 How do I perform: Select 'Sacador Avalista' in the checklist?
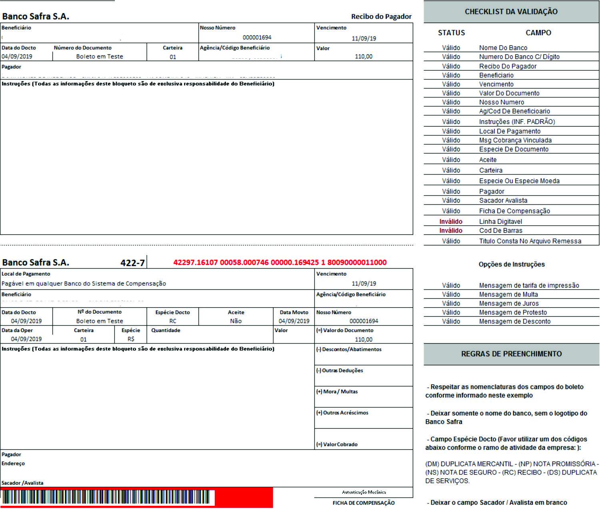coord(503,200)
